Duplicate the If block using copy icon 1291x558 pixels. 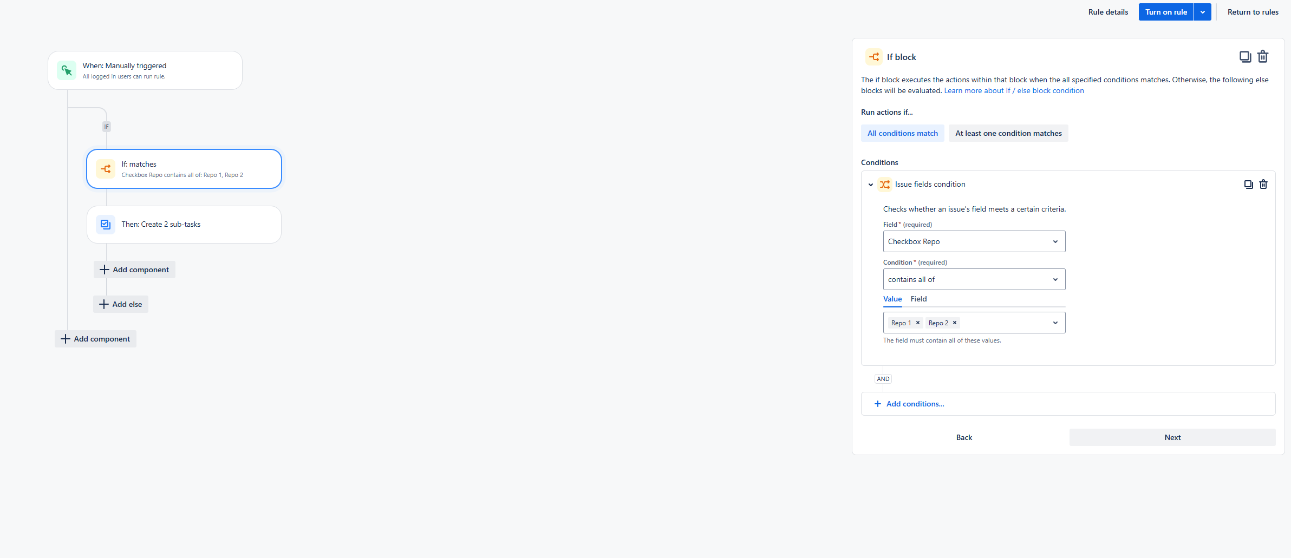point(1245,56)
